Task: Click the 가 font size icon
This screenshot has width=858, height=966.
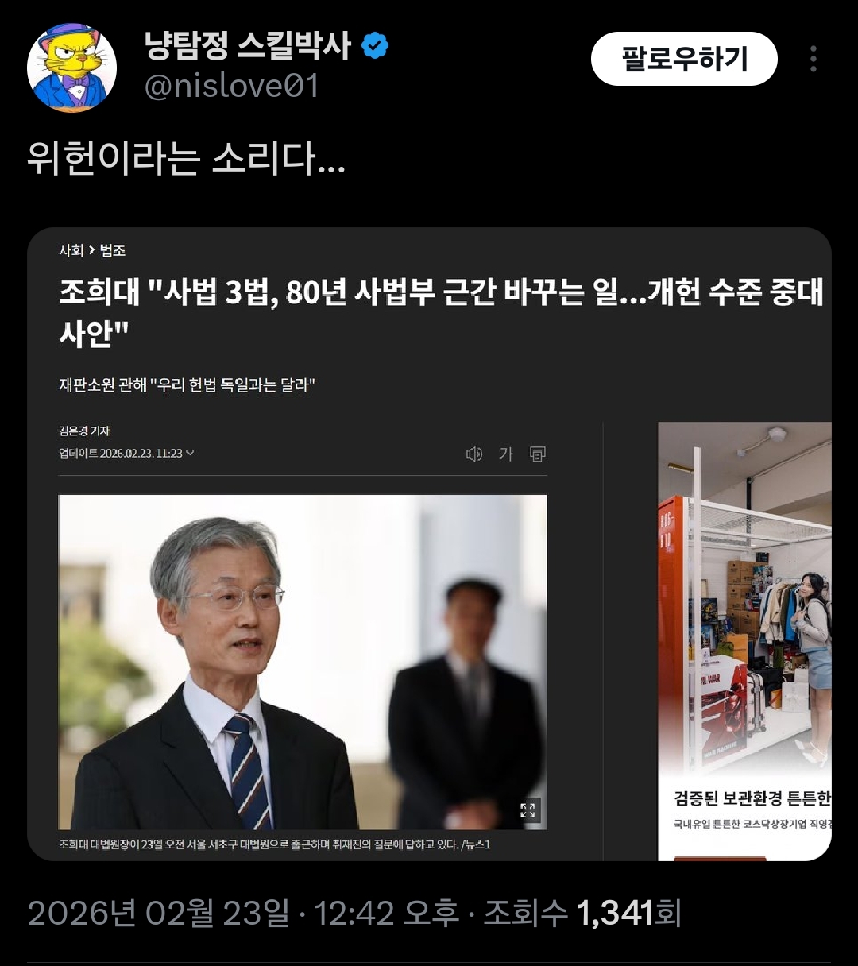Action: [x=506, y=454]
